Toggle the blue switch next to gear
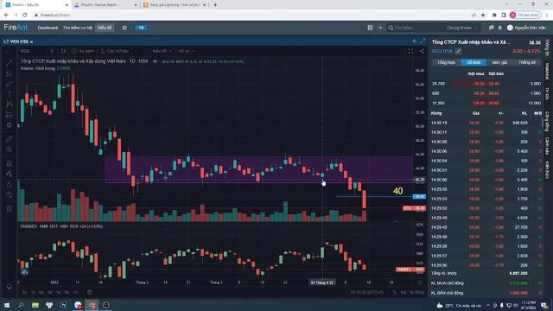The image size is (553, 311). (x=141, y=28)
